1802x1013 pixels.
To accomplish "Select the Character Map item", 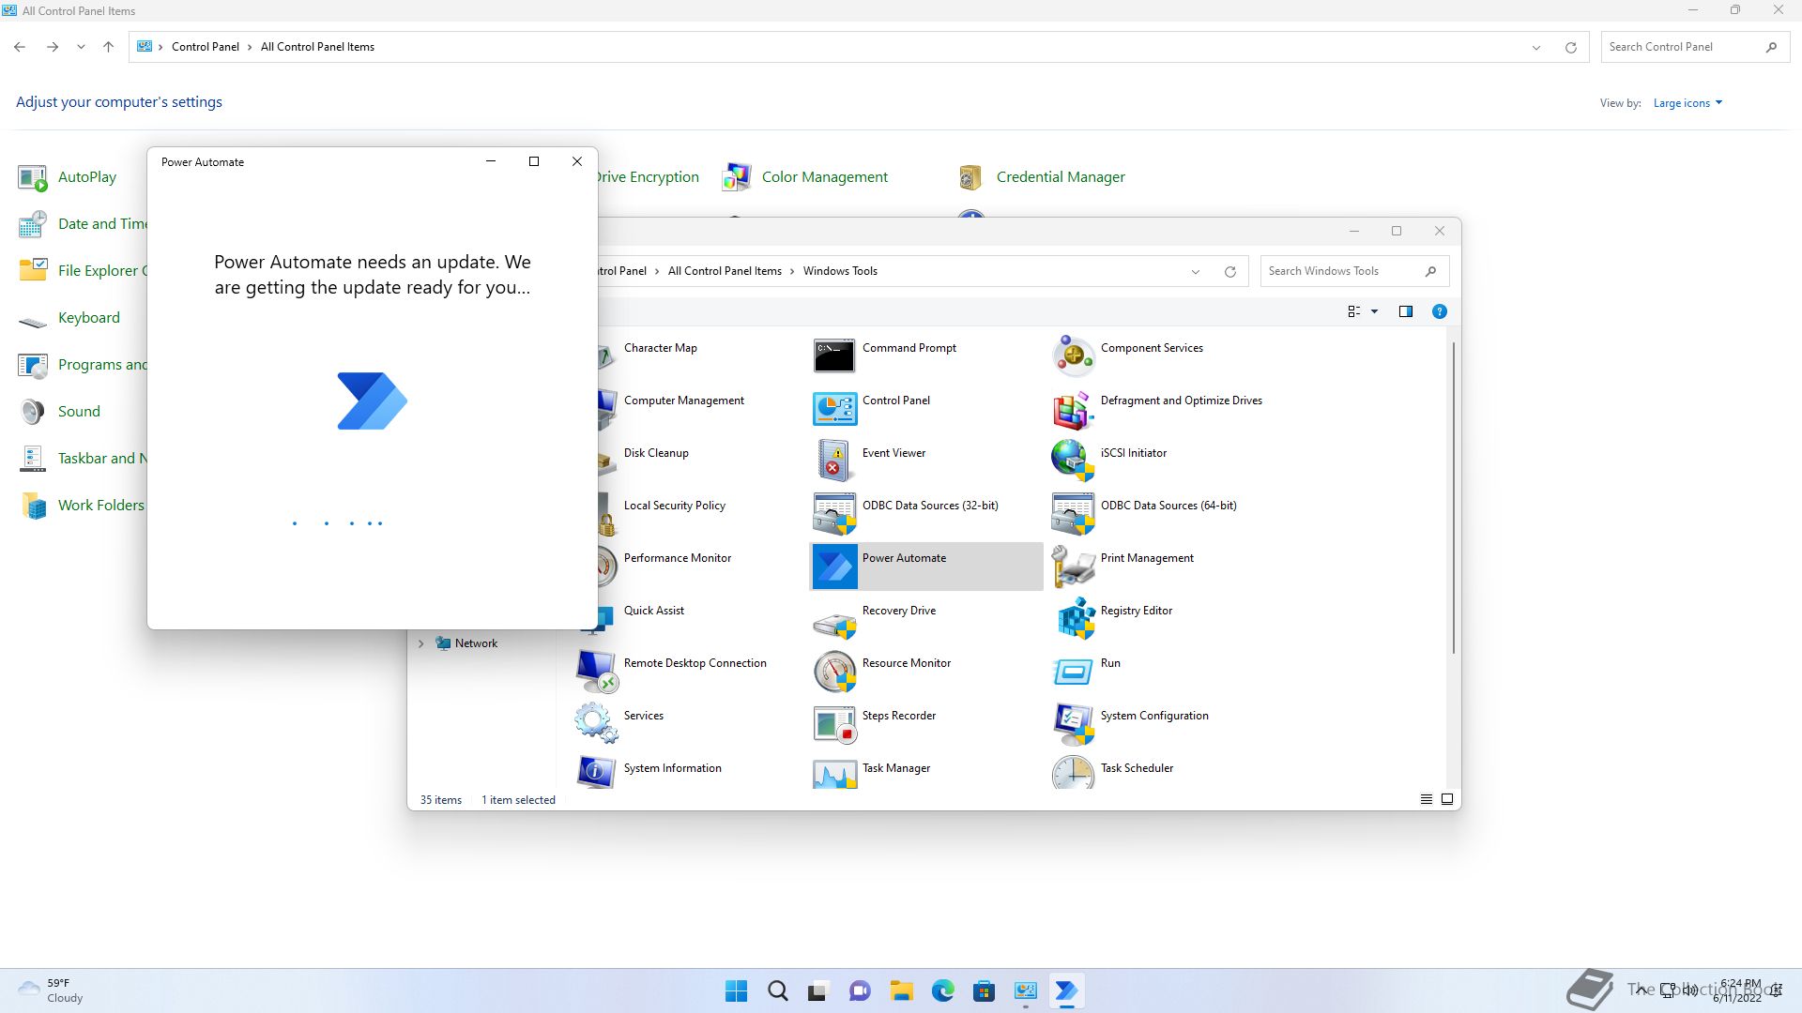I will [x=660, y=348].
